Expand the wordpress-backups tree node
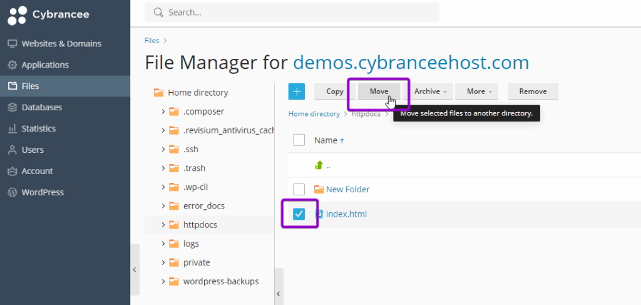 pyautogui.click(x=163, y=281)
